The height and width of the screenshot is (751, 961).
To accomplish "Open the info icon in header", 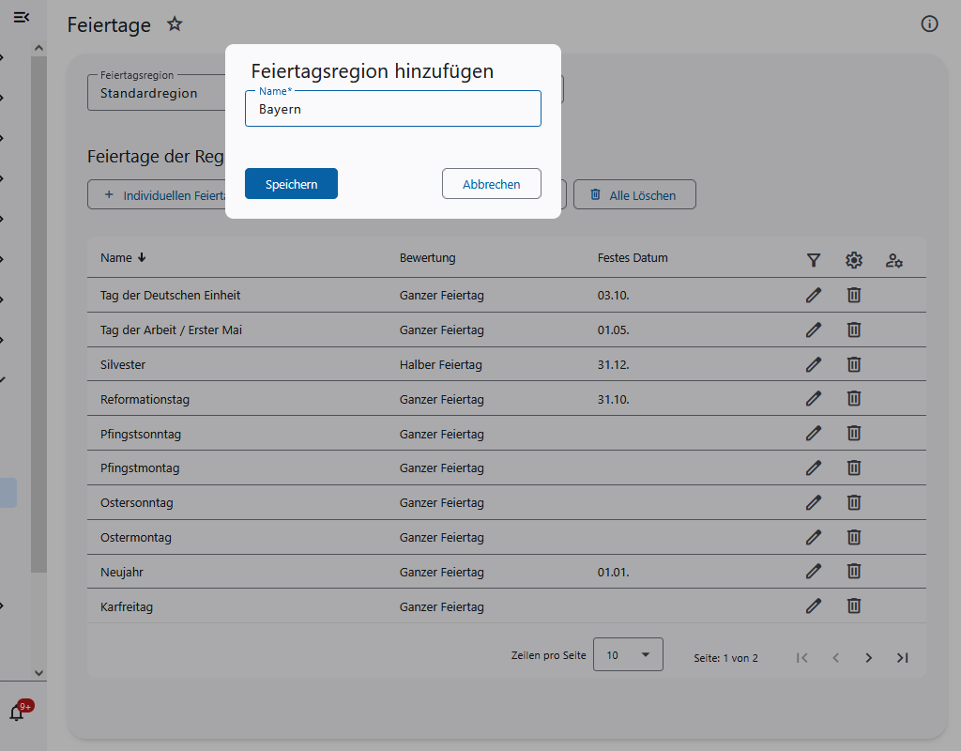I will click(x=929, y=24).
